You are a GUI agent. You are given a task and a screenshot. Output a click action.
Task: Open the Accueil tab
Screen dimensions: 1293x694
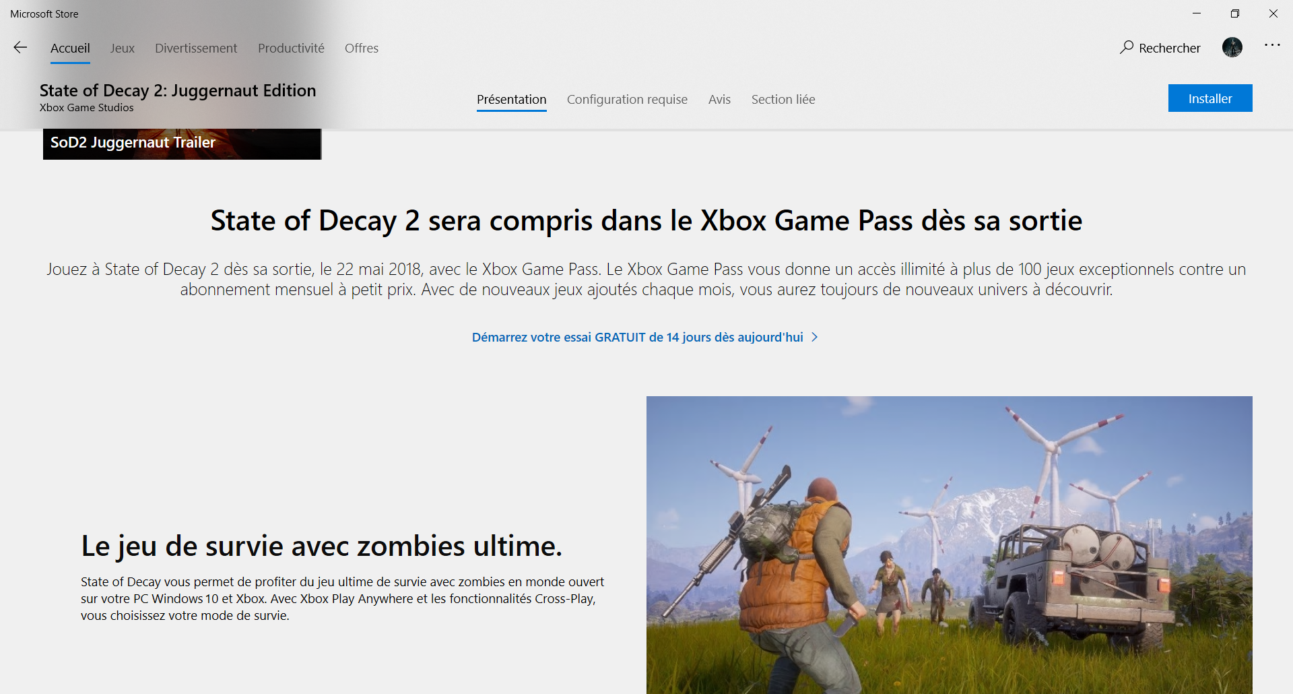click(x=70, y=48)
